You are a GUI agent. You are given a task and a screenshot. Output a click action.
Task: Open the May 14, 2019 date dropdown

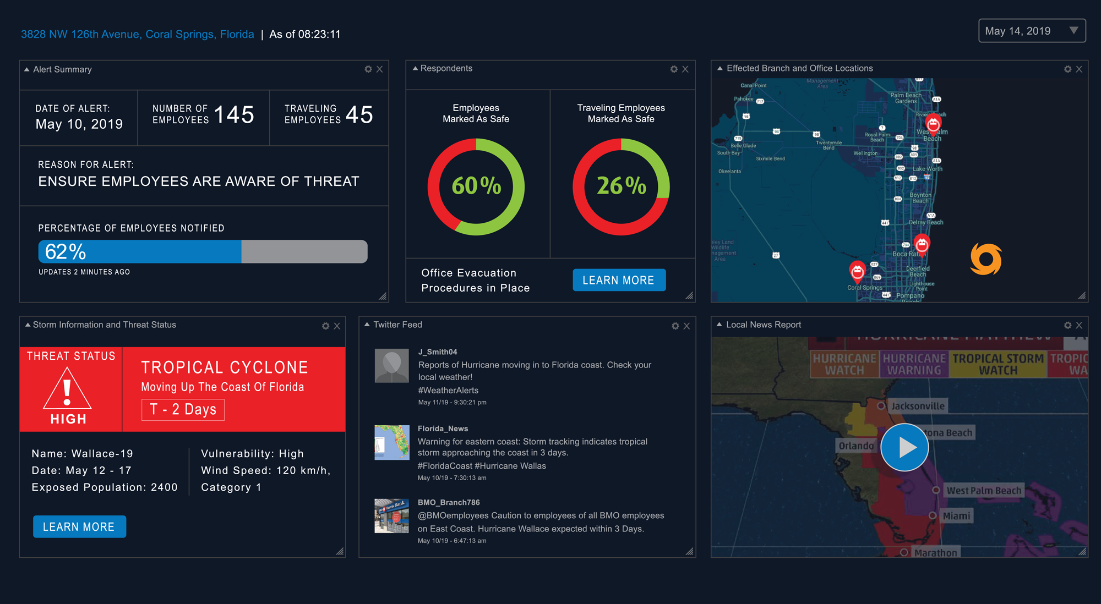coord(1032,31)
